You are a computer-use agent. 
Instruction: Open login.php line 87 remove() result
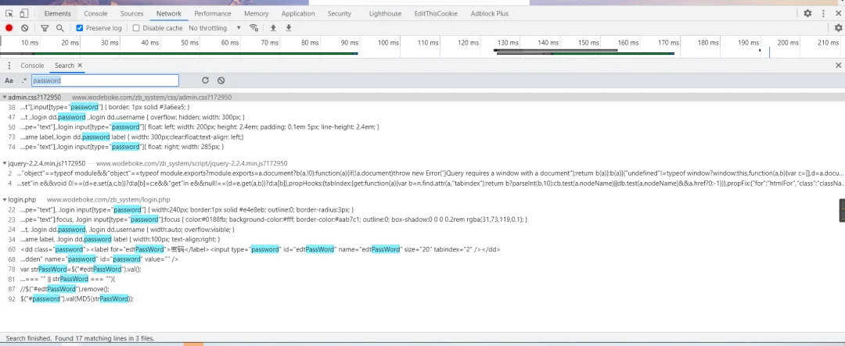point(422,289)
